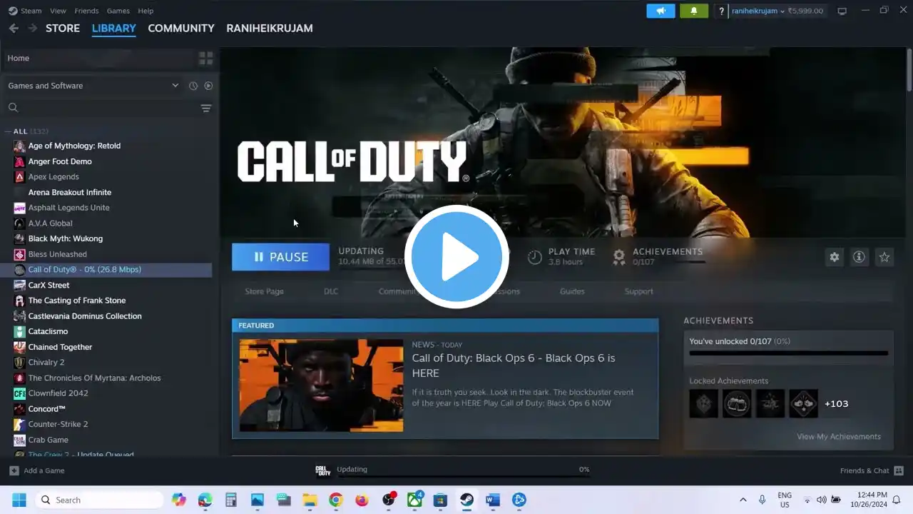913x514 pixels.
Task: Open the DLC link
Action: (331, 291)
